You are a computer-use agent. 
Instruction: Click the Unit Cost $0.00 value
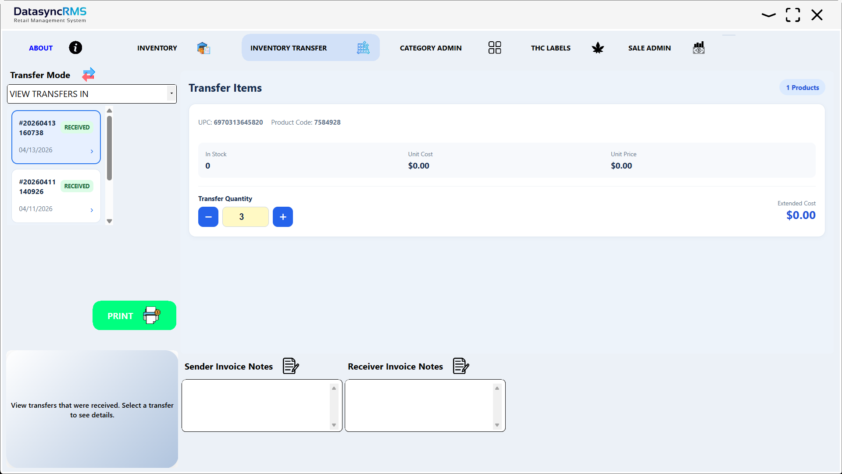pos(419,166)
